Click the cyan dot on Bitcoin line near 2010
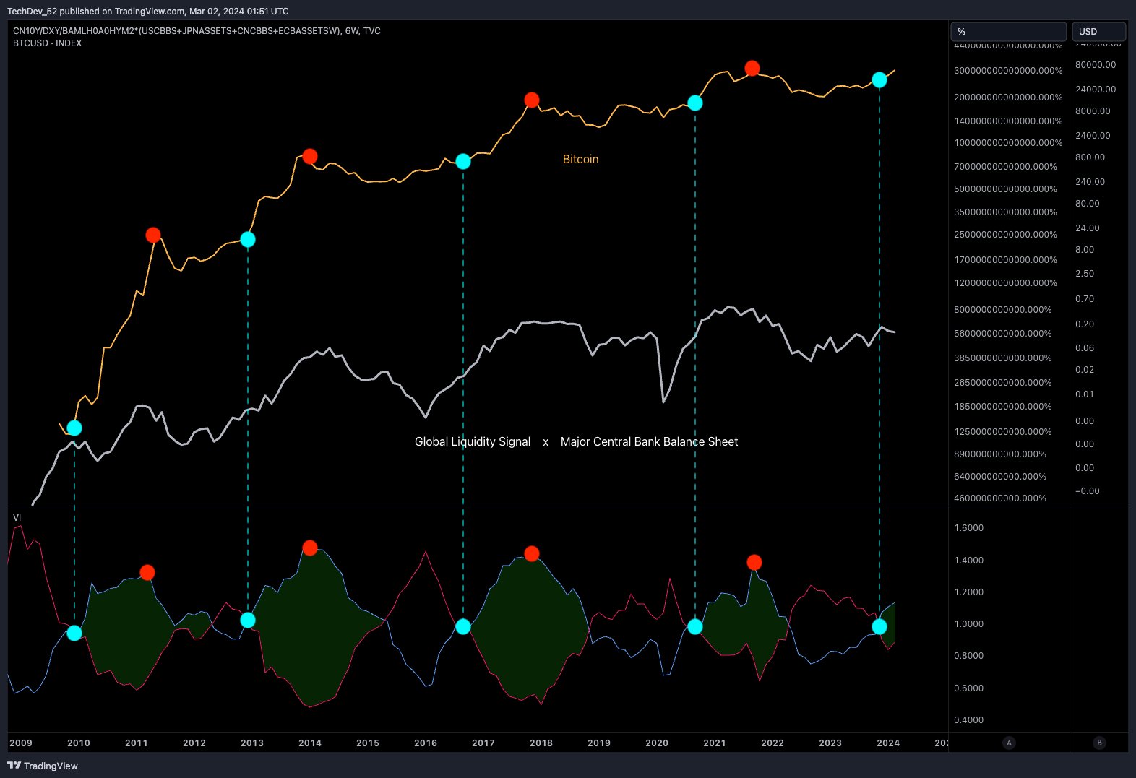The image size is (1136, 778). (x=74, y=428)
